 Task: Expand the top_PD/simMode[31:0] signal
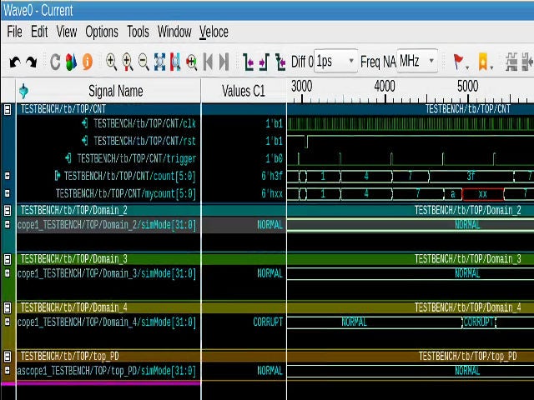pyautogui.click(x=8, y=370)
